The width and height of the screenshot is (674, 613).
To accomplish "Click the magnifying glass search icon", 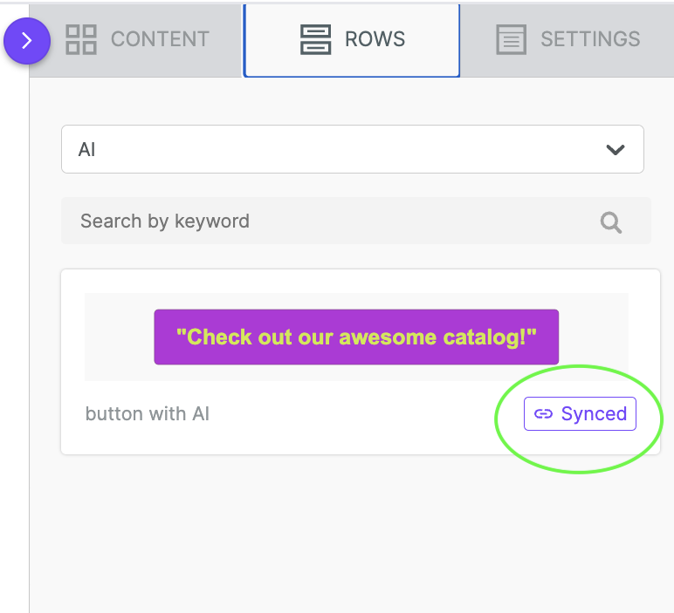I will [611, 222].
